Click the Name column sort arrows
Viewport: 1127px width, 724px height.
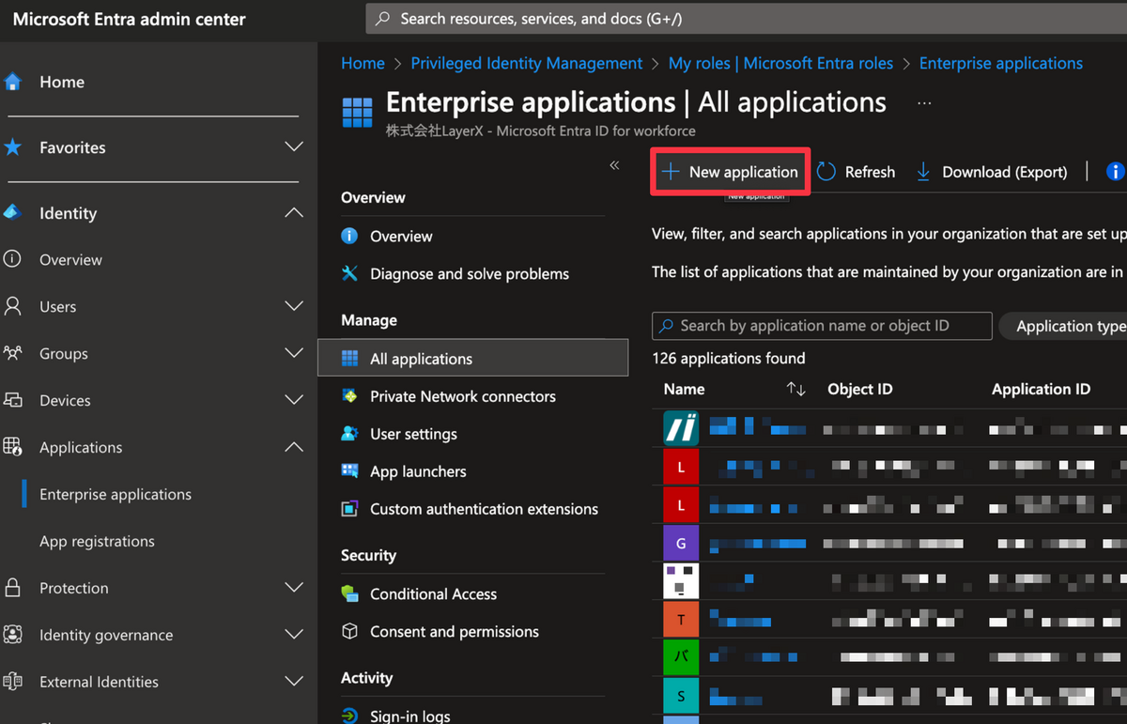coord(796,389)
